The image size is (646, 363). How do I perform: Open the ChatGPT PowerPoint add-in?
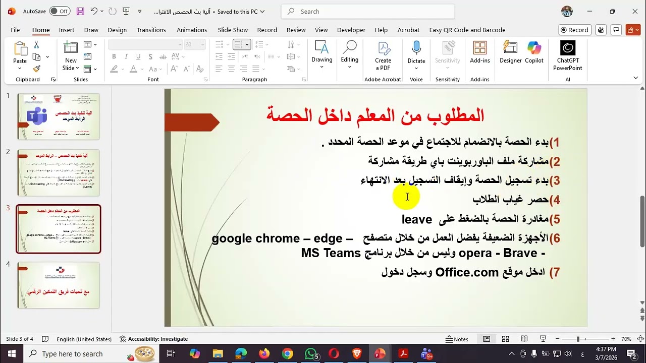568,56
